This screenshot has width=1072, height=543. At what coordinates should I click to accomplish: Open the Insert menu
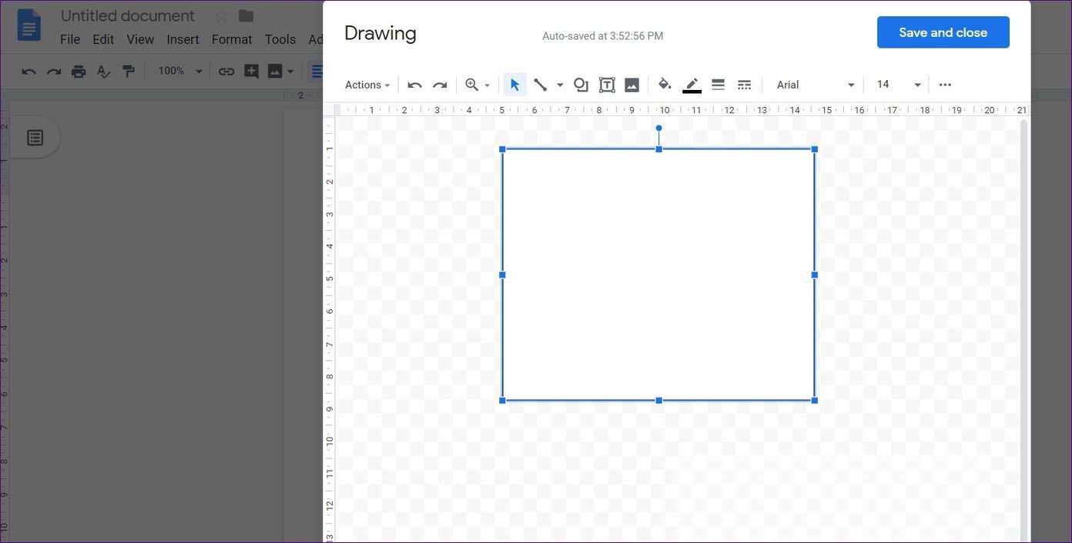(x=183, y=39)
